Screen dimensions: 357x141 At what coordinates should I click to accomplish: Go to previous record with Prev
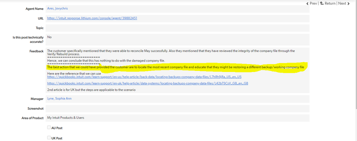point(313,4)
